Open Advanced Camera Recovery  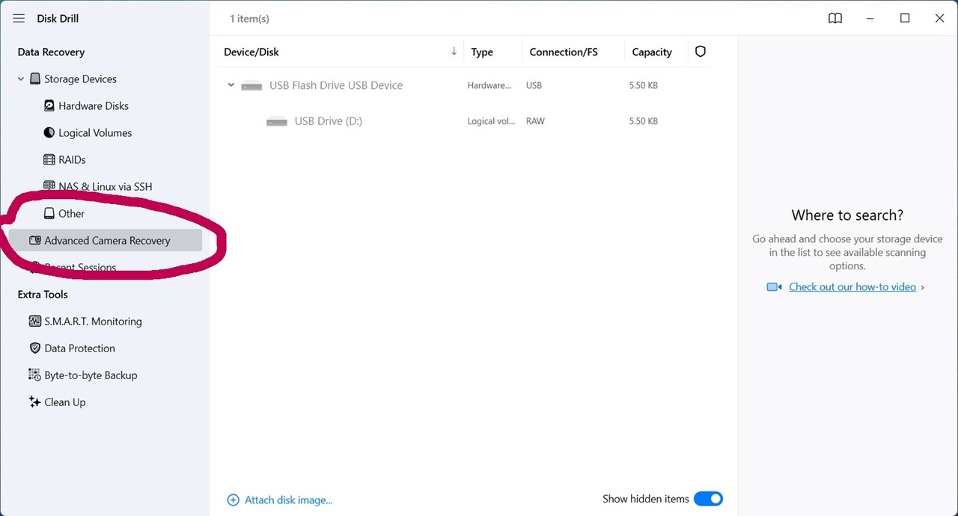coord(106,240)
